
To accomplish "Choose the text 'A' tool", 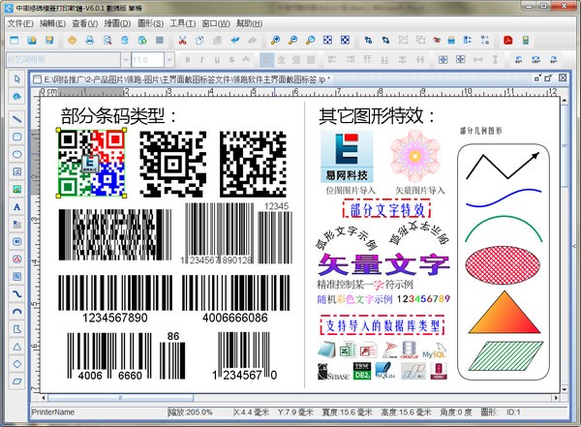I will (x=17, y=207).
